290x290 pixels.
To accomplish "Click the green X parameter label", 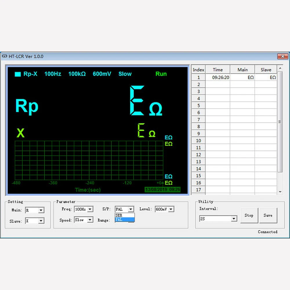I will [x=21, y=133].
